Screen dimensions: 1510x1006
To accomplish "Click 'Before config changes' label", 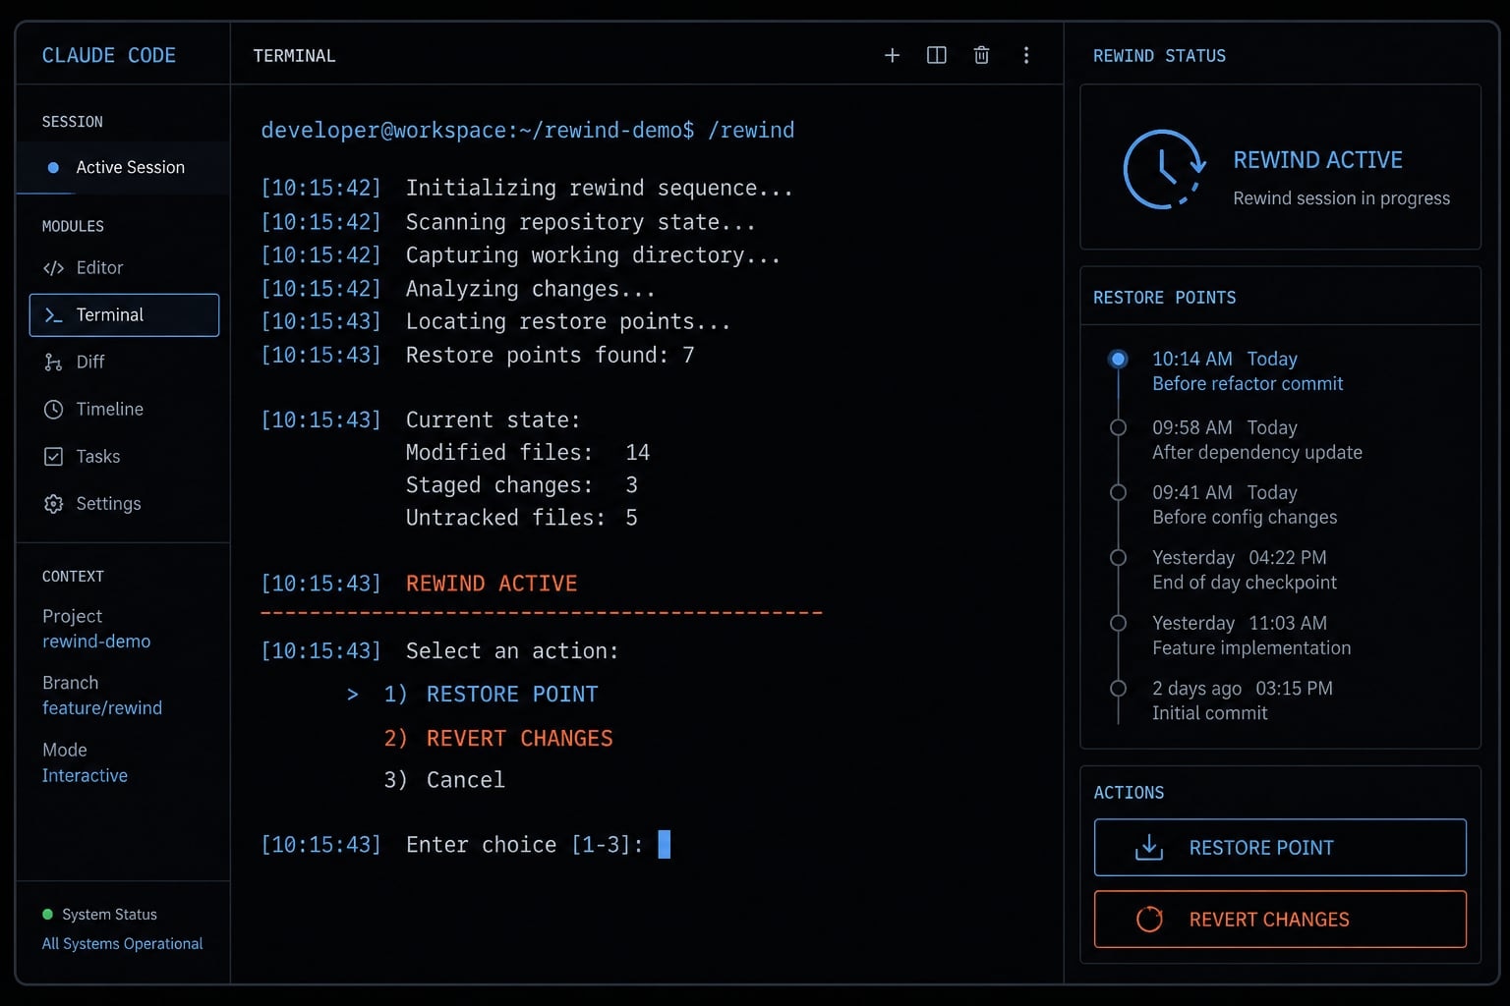I will (x=1245, y=518).
